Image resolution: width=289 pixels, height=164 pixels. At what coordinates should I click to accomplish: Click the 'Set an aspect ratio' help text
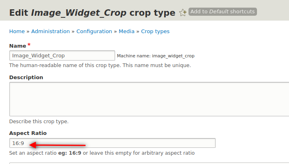pos(102,153)
